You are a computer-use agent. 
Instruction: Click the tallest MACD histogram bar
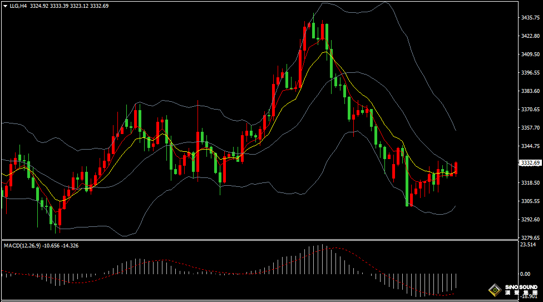point(322,259)
